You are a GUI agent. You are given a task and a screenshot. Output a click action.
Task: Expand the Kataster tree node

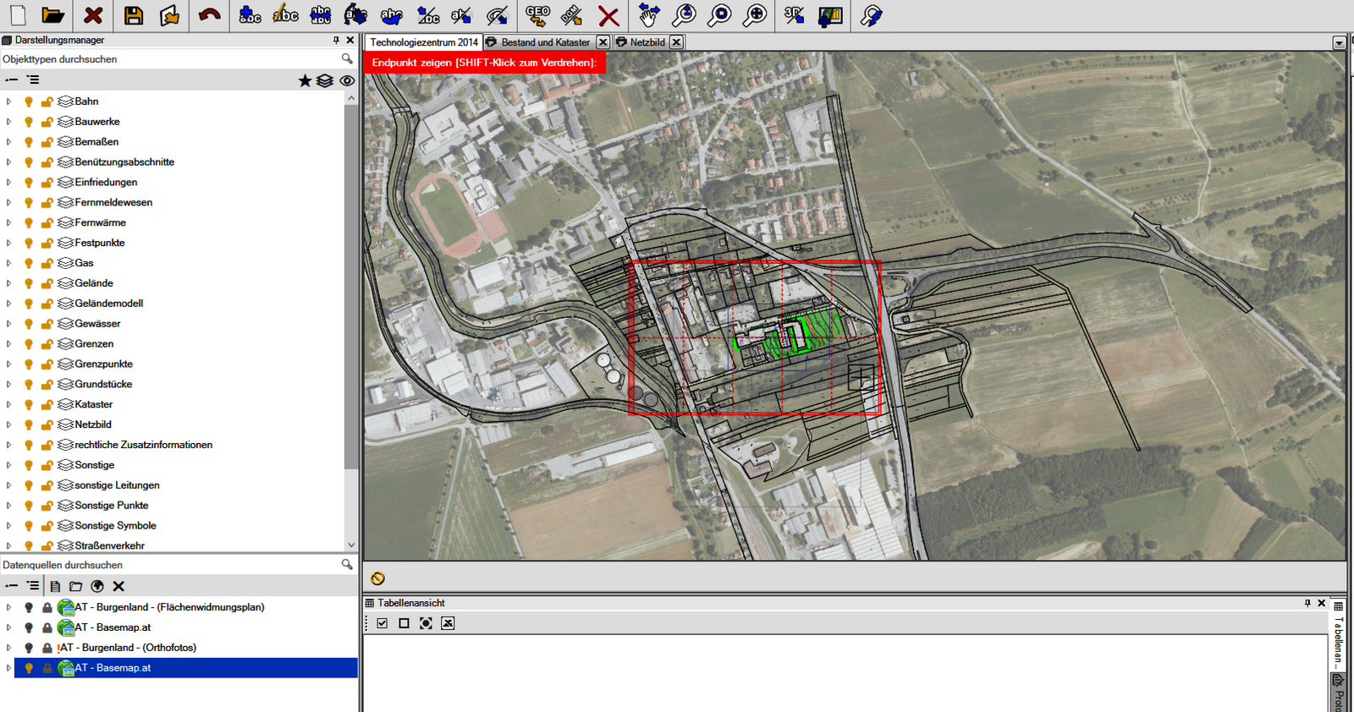9,404
